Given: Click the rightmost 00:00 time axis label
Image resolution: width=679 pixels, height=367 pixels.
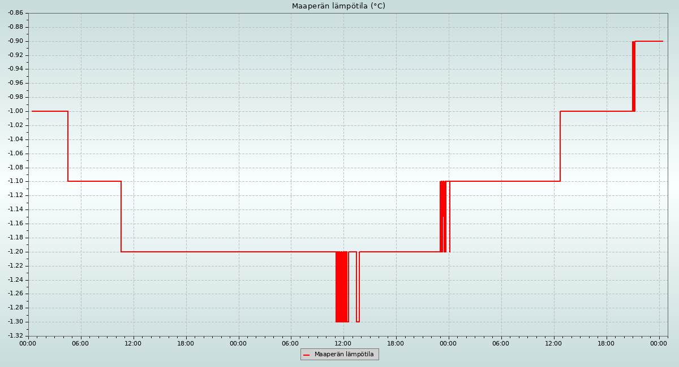Looking at the screenshot, I should (659, 343).
